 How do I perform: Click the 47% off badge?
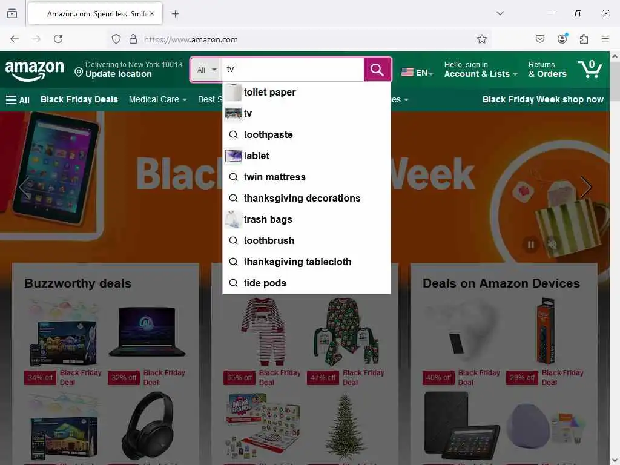coord(323,378)
